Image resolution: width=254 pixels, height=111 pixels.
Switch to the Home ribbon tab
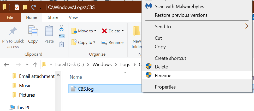coord(32,17)
